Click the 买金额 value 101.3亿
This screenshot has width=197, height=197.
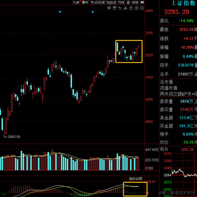click(186, 126)
